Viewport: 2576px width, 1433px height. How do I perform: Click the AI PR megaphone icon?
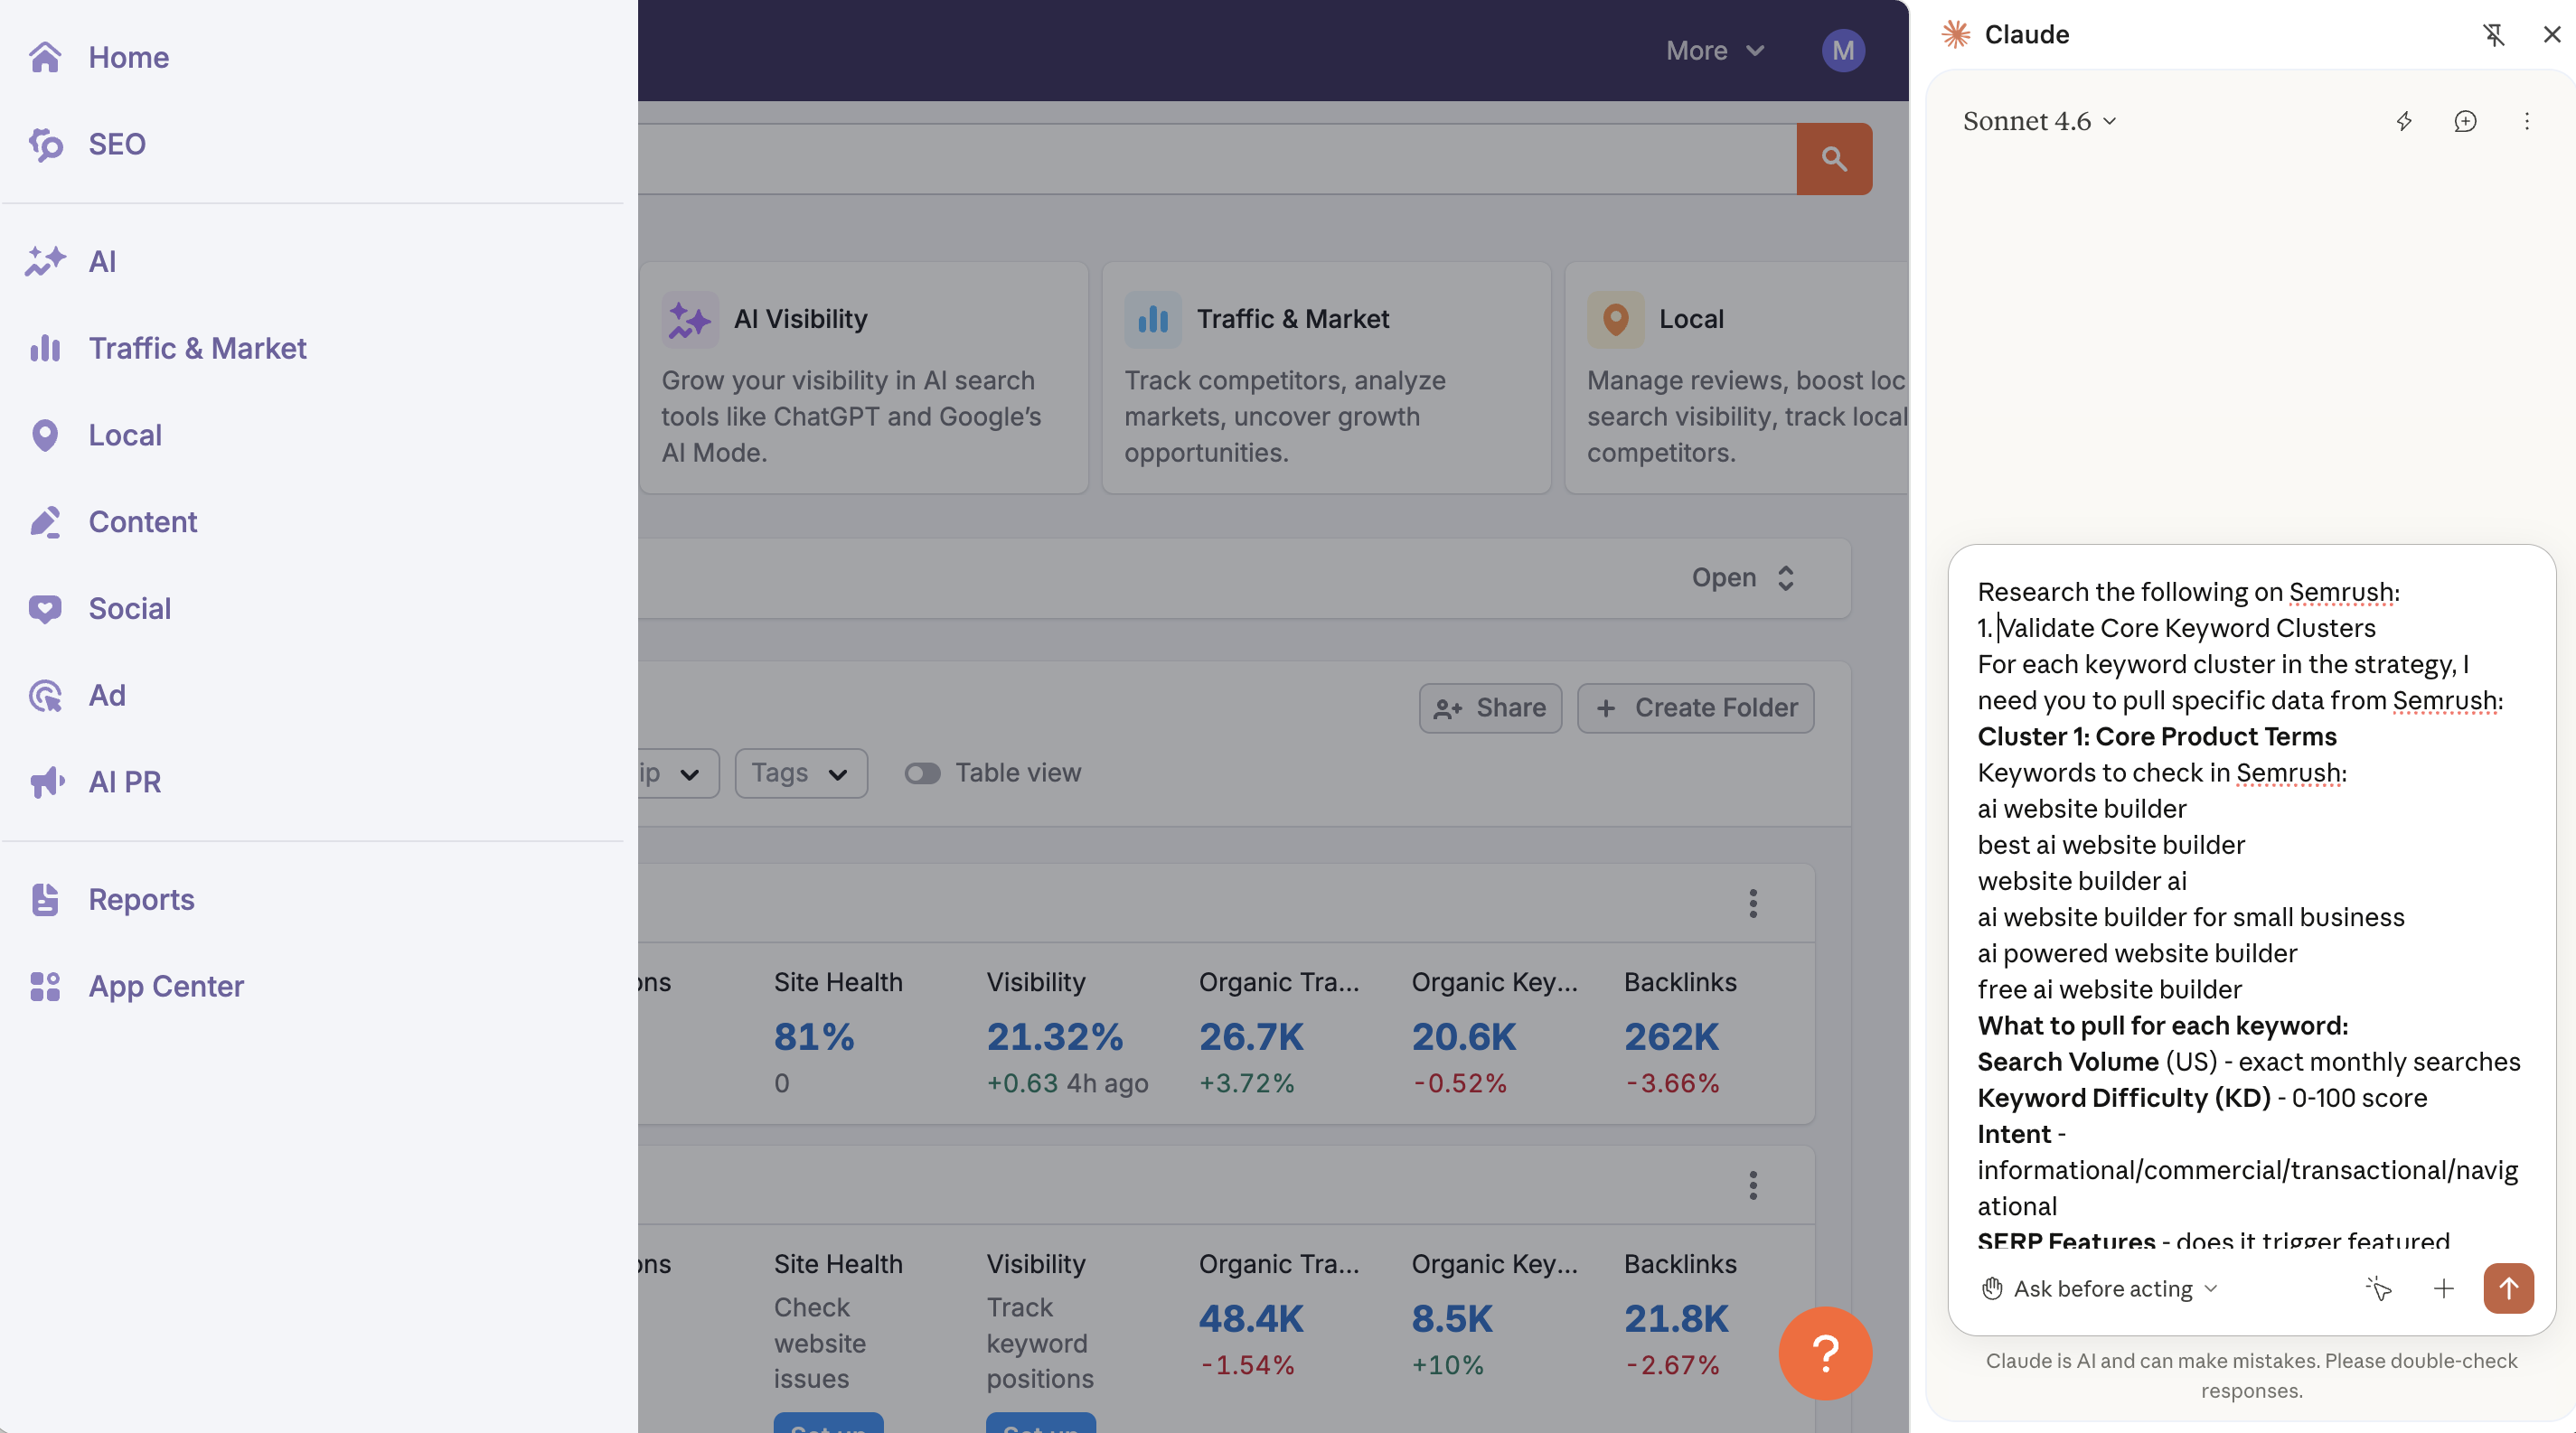pos(46,782)
